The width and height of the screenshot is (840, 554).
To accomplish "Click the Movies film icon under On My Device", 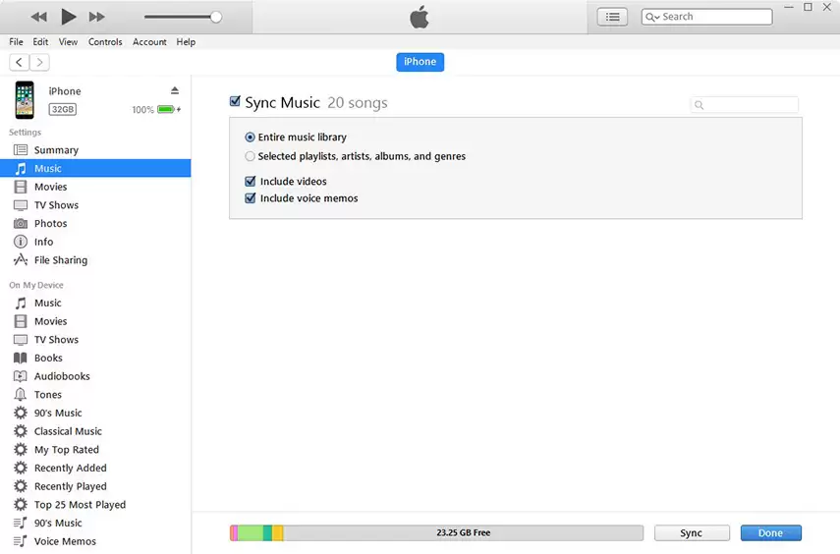I will pos(21,321).
